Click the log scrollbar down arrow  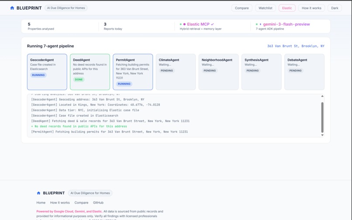coord(322,135)
